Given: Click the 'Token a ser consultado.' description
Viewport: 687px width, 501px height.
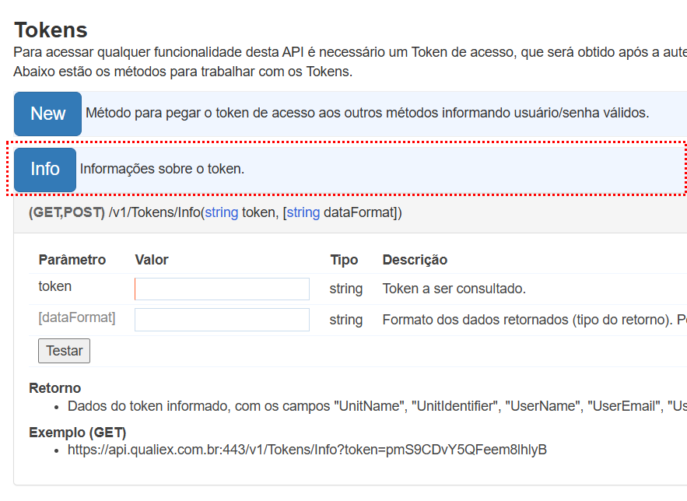Looking at the screenshot, I should click(x=454, y=289).
